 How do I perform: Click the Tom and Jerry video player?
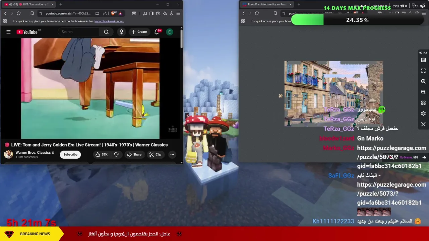point(90,88)
